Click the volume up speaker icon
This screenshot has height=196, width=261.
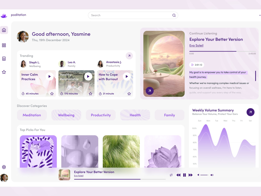212,175
